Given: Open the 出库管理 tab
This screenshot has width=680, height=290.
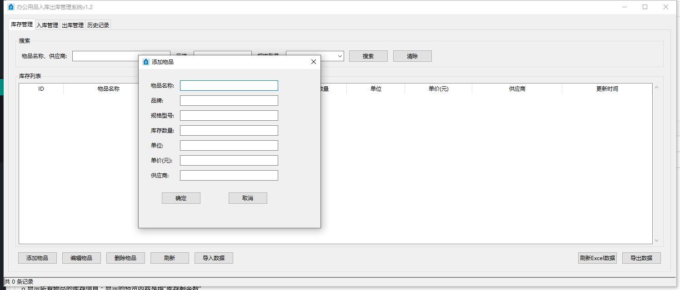Looking at the screenshot, I should (x=73, y=25).
